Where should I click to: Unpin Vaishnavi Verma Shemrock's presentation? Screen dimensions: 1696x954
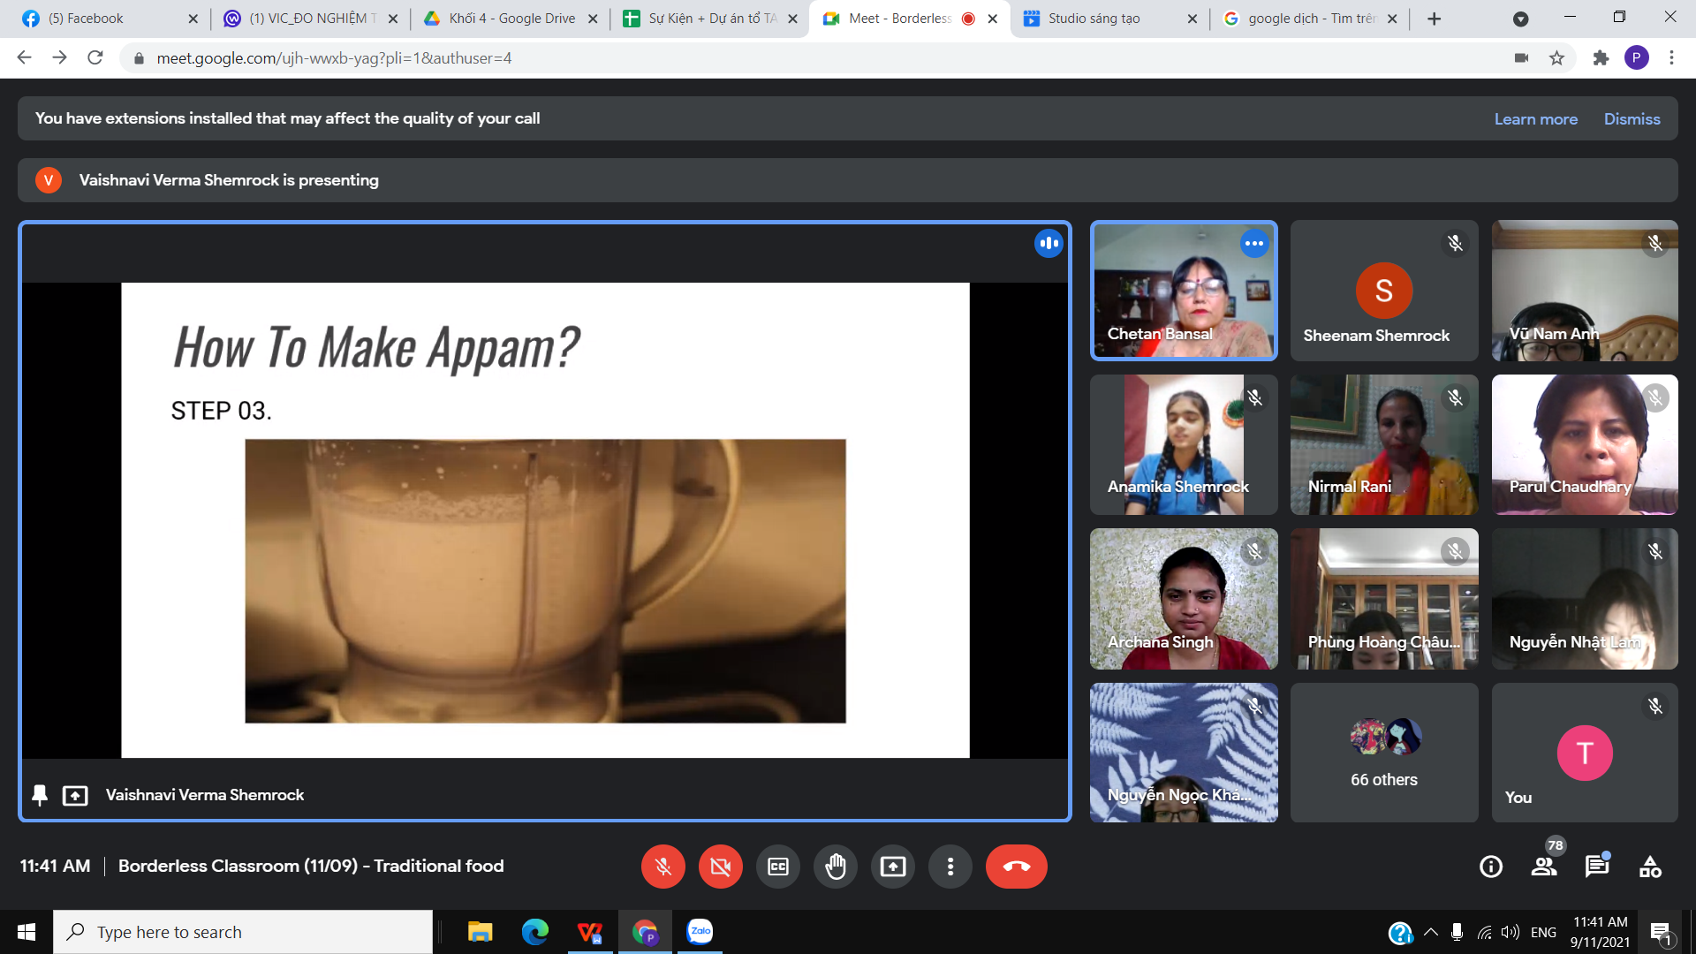[x=40, y=795]
